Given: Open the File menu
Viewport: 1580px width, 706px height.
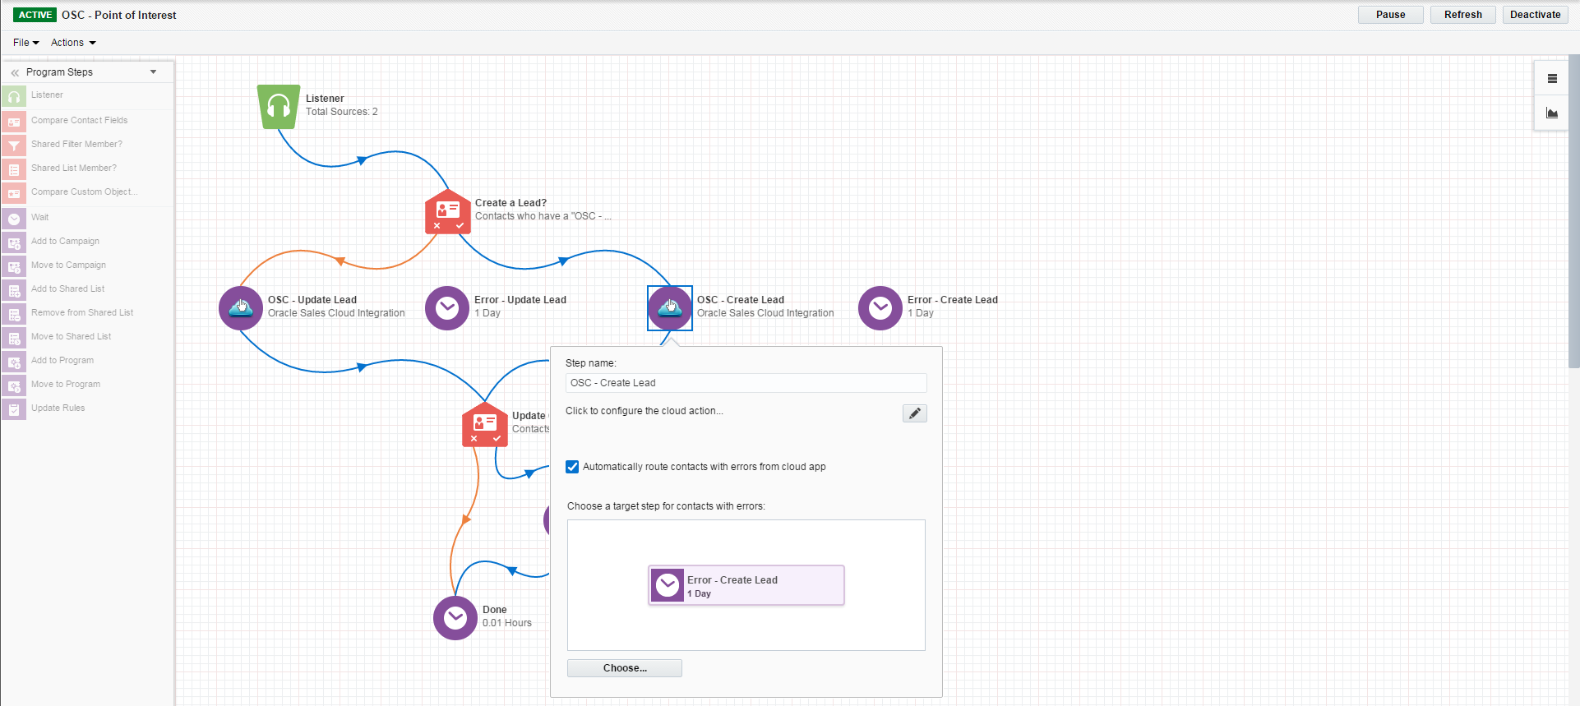Looking at the screenshot, I should (25, 43).
